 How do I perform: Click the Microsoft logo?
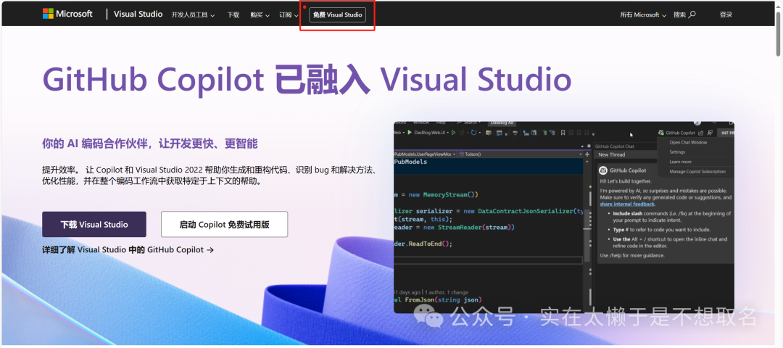pyautogui.click(x=67, y=14)
